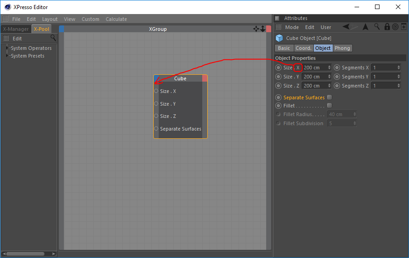Enable the Separate Surfaces checkbox
409x258 pixels.
(330, 97)
